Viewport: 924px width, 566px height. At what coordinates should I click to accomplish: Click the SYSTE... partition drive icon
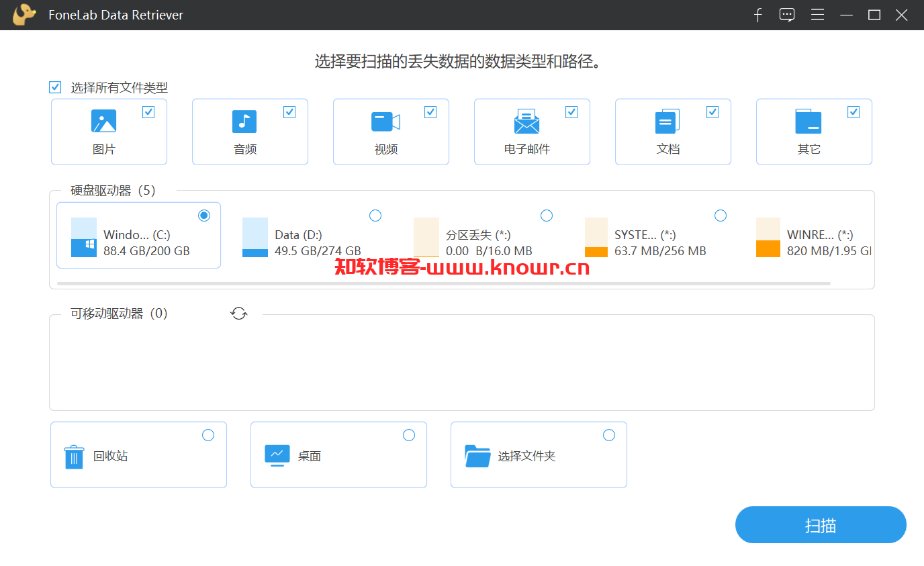tap(596, 237)
